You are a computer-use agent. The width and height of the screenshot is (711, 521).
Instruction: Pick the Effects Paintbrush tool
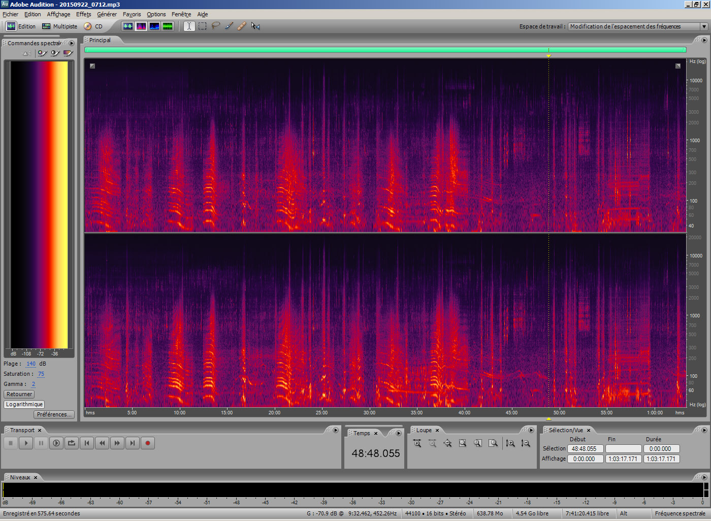point(229,26)
